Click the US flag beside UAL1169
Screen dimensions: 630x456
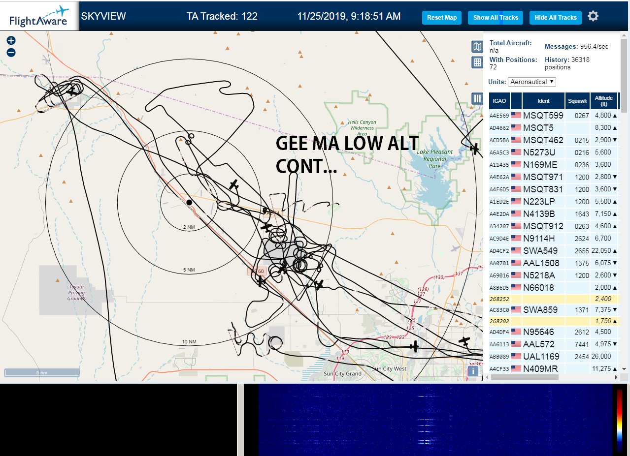(x=516, y=357)
